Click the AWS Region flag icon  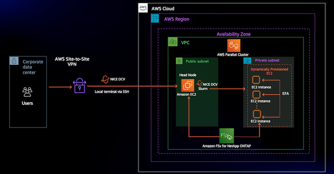155,18
